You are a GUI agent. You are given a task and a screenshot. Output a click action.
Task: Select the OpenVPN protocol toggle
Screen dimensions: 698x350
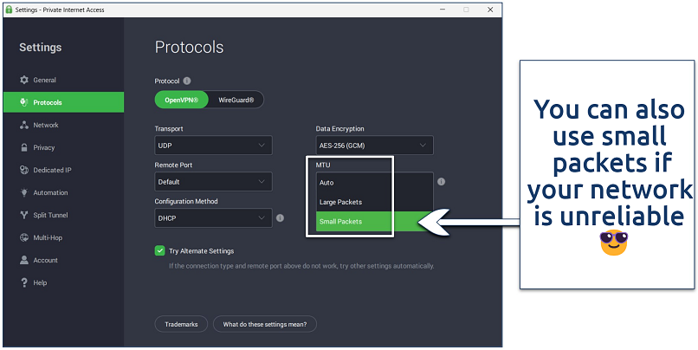tap(182, 100)
